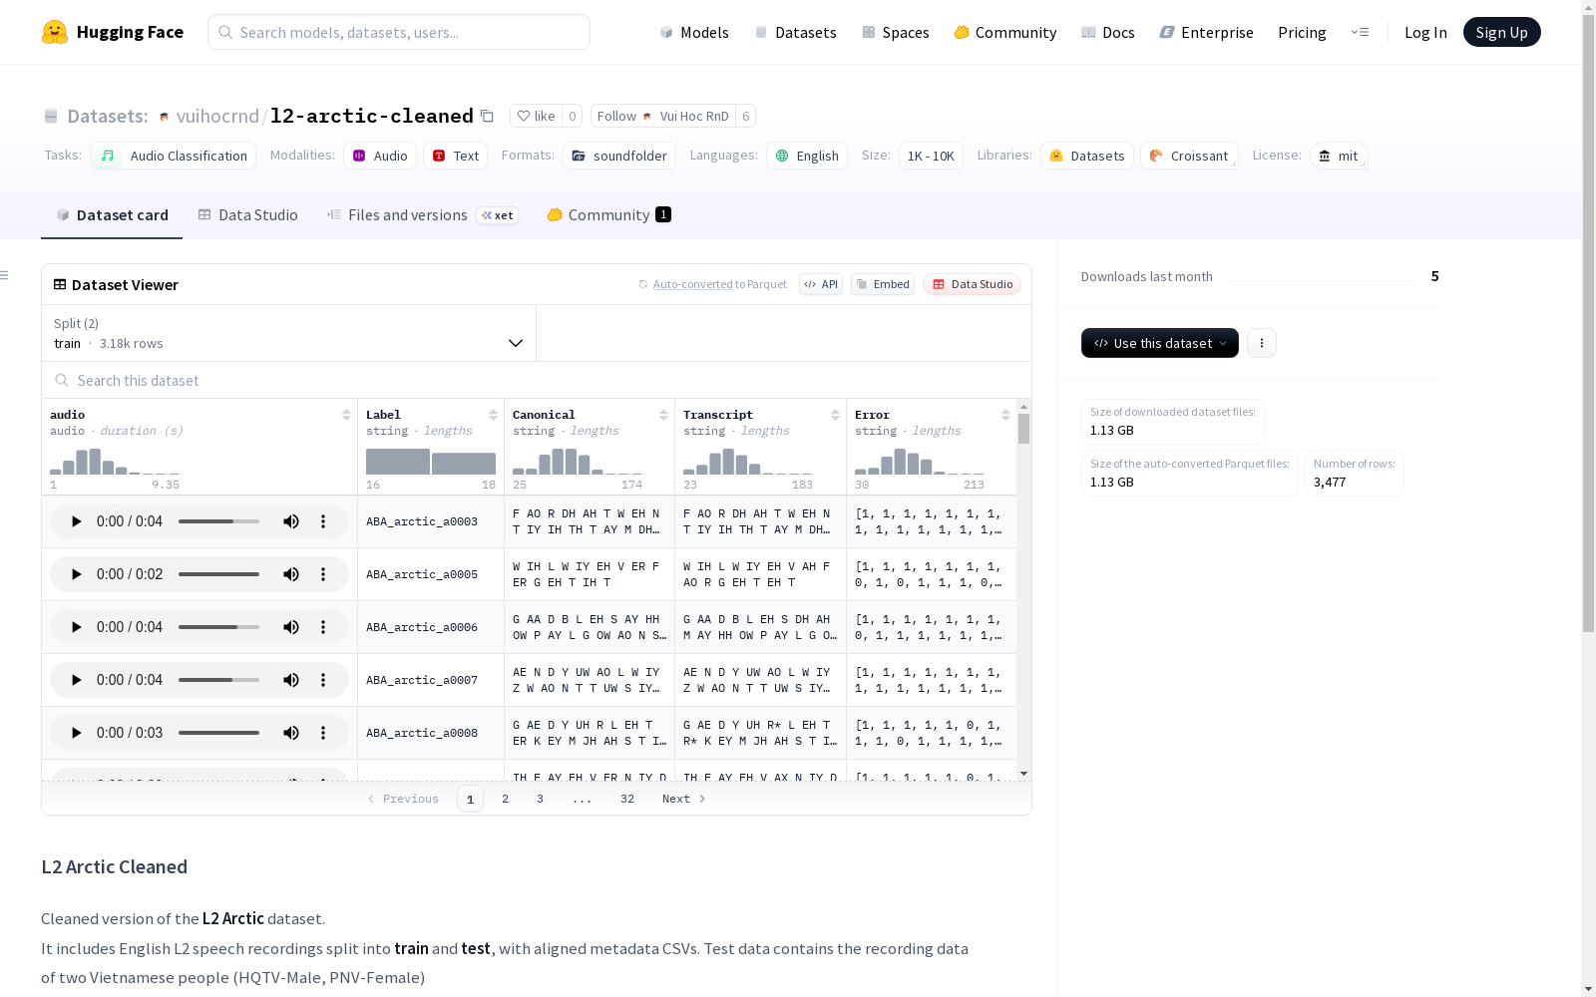The image size is (1596, 997).
Task: Go to the Next page of rows
Action: point(684,799)
